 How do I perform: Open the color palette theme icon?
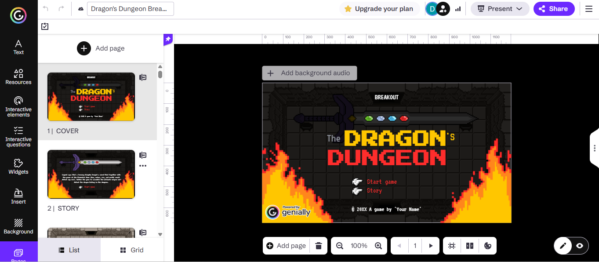pos(487,246)
